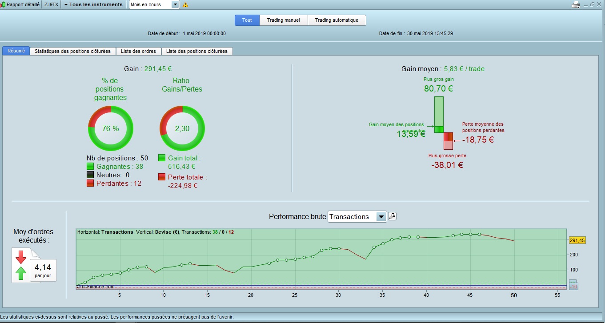Expand the Tous les instruments dropdown
605x323 pixels.
click(93, 4)
